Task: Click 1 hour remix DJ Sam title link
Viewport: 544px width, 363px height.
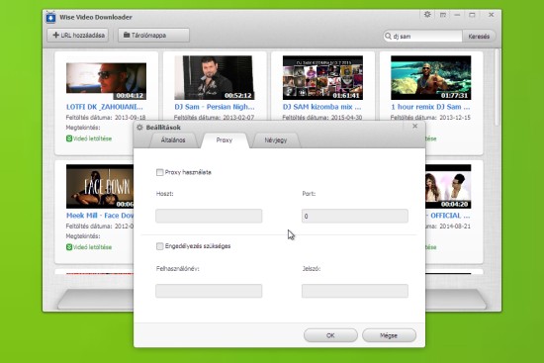Action: [430, 107]
